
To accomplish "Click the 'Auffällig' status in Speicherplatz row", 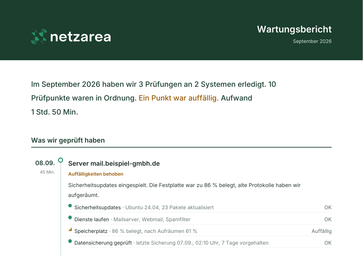I will tap(321, 231).
